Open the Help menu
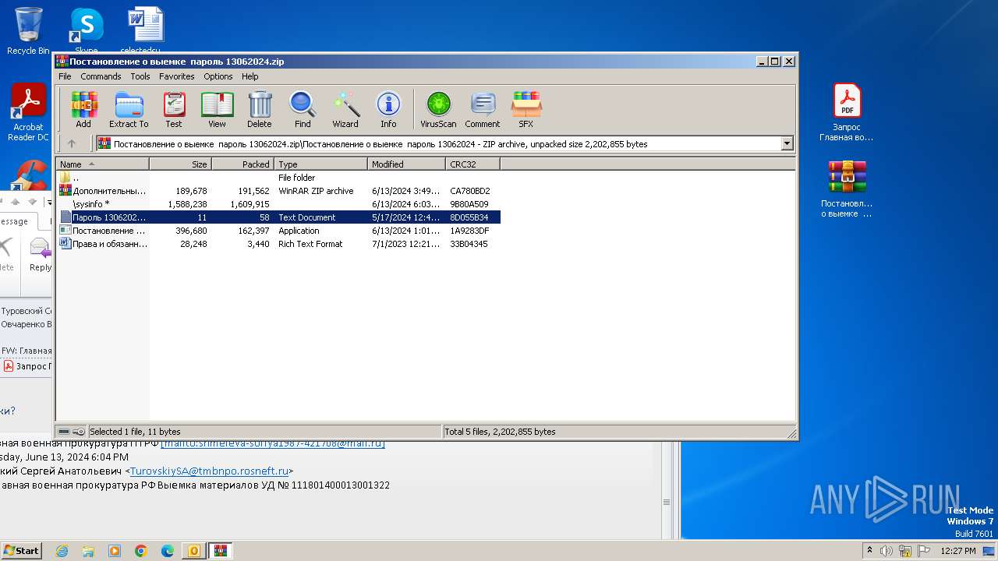Image resolution: width=998 pixels, height=561 pixels. [x=249, y=76]
